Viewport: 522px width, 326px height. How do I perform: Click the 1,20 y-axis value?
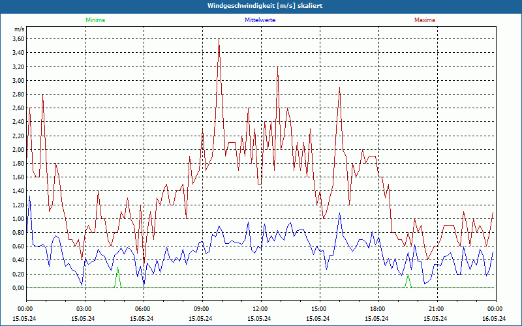click(18, 205)
